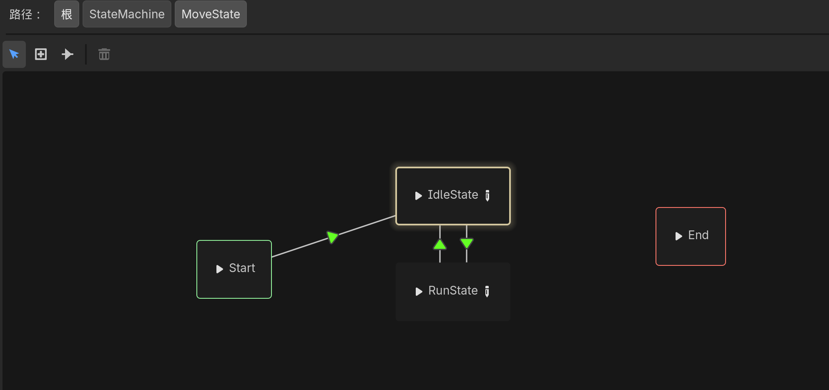829x390 pixels.
Task: Click the pencil icon on IdleState
Action: [x=487, y=195]
